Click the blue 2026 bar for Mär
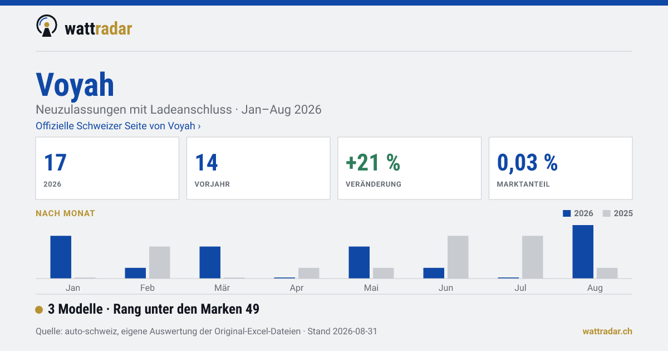Screen dimensions: 668x351 (x=210, y=262)
